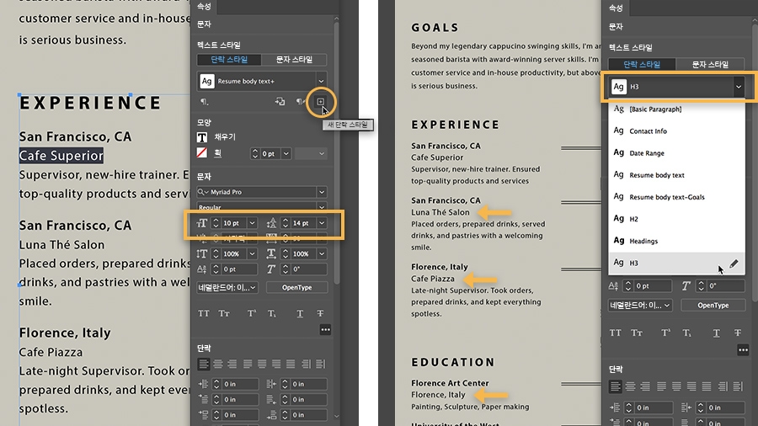758x426 pixels.
Task: Select 속성 panel tab in left panel
Action: tap(204, 6)
